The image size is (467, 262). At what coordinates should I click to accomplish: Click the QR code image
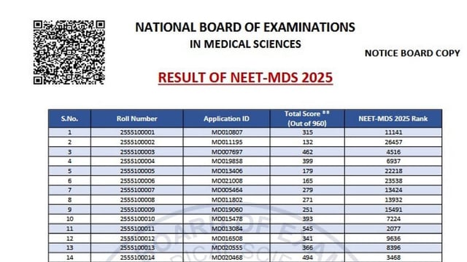[x=69, y=52]
